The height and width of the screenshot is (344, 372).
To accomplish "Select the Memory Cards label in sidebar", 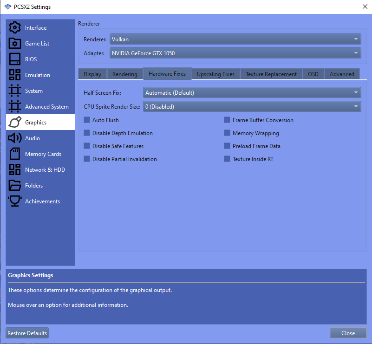I will (x=43, y=154).
